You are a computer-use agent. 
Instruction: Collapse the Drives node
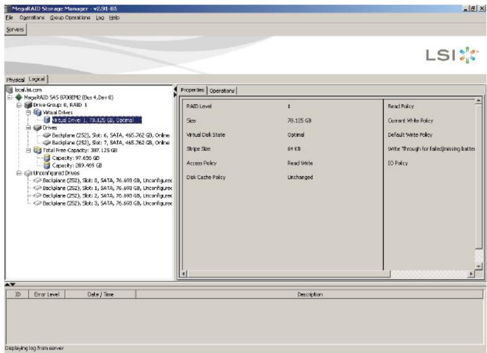(x=29, y=127)
